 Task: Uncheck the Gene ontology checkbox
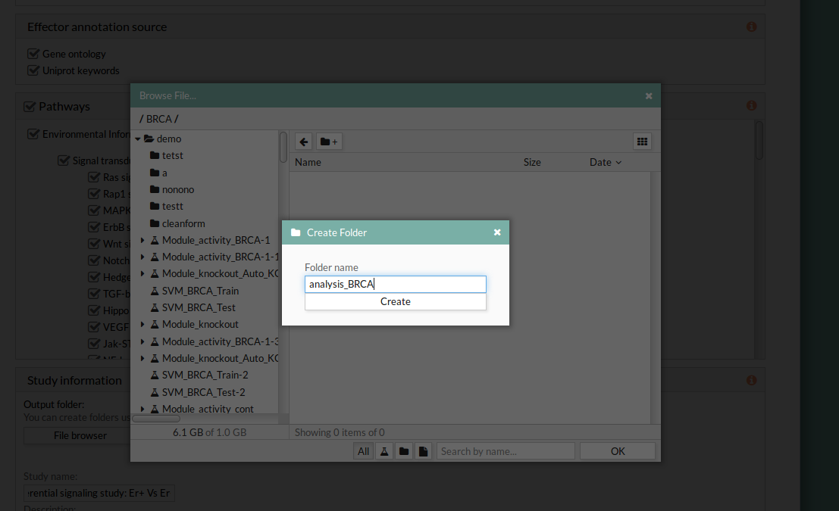pyautogui.click(x=33, y=54)
